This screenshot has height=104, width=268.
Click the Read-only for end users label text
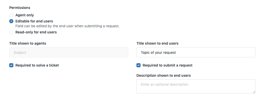point(36,32)
